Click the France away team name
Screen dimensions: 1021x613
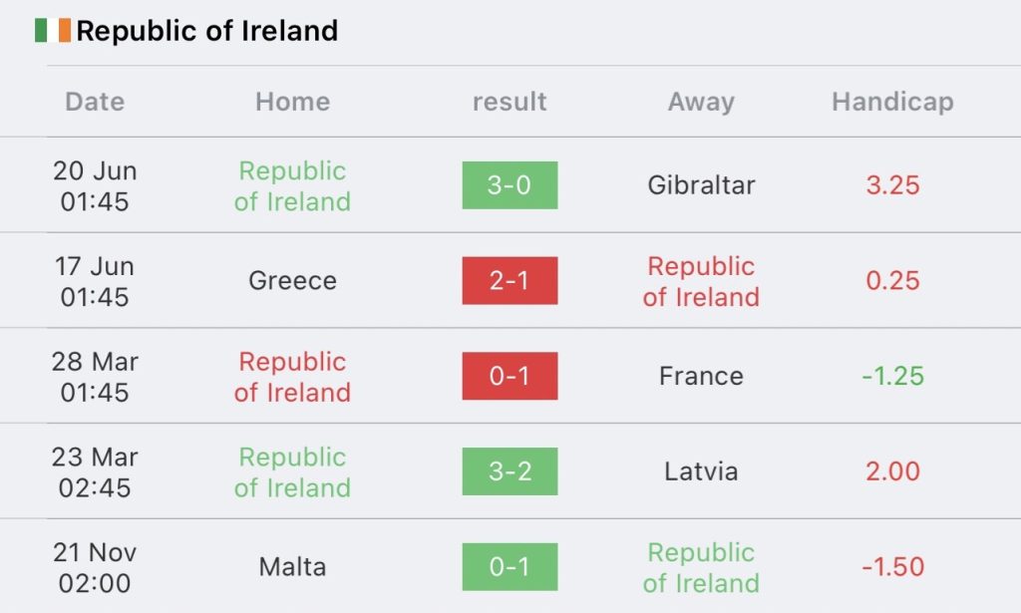coord(701,376)
